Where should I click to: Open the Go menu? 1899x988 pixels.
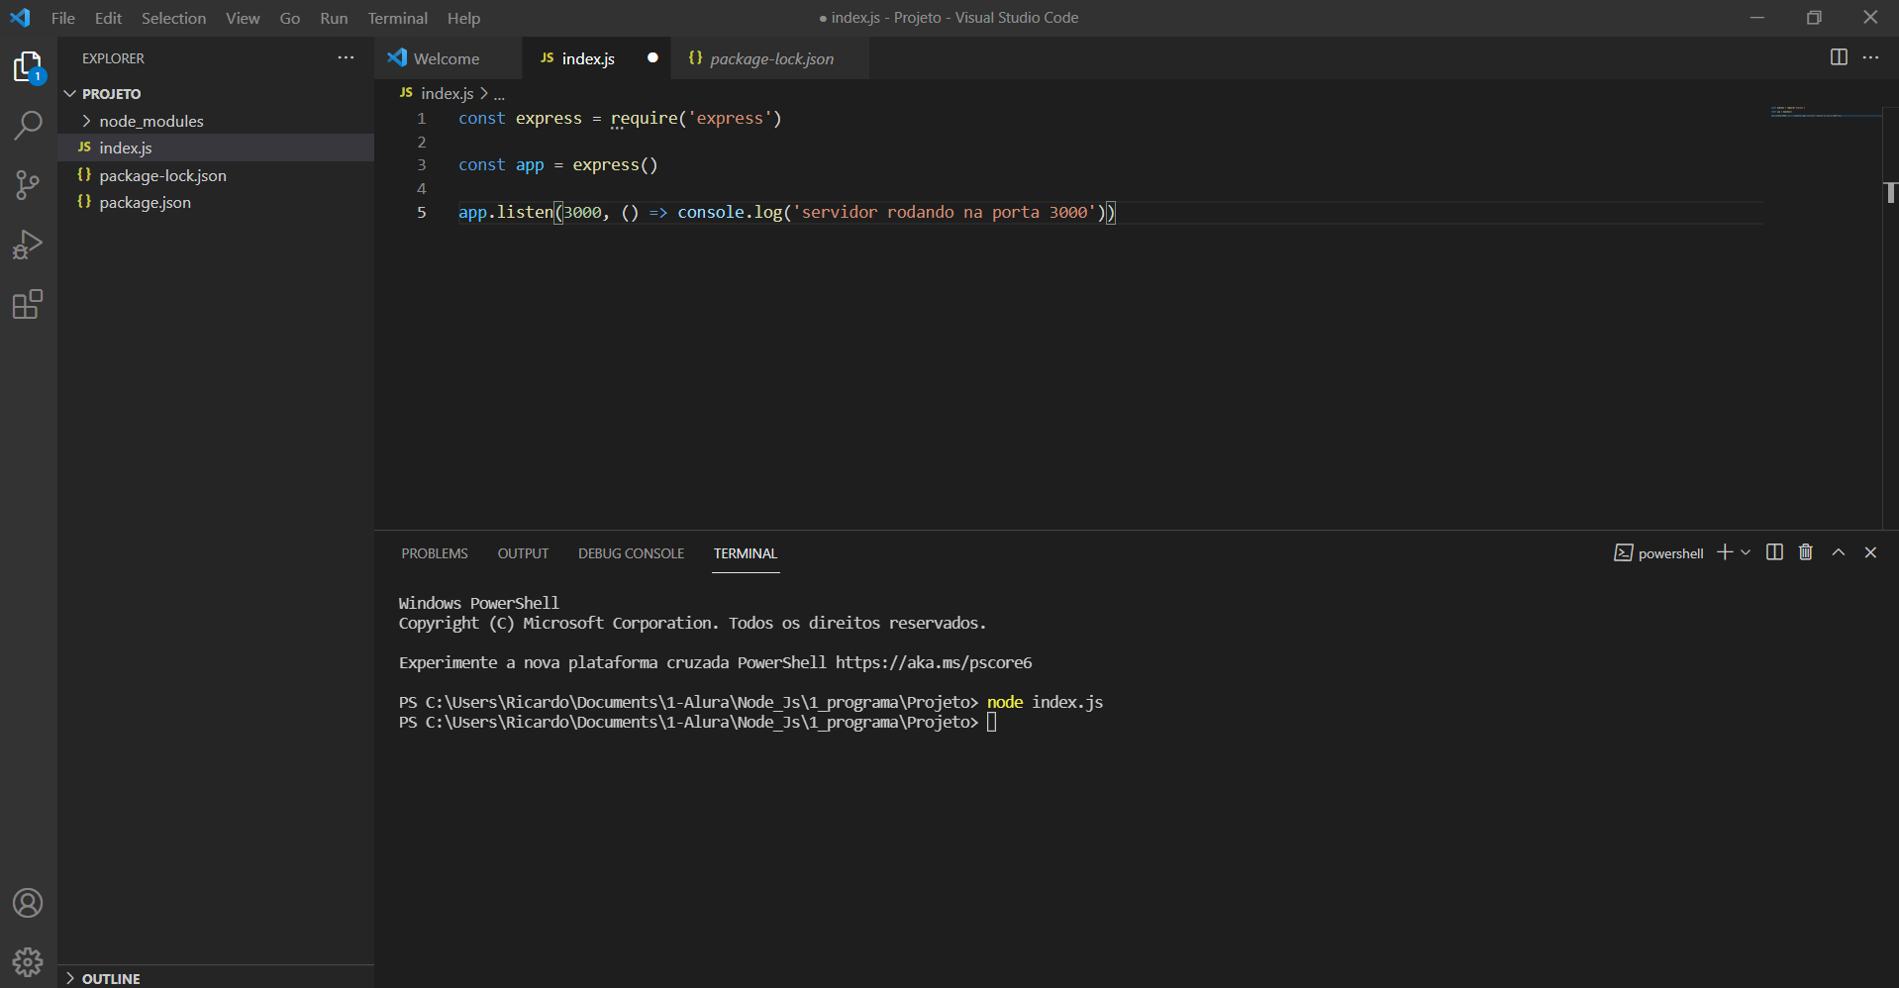point(290,18)
